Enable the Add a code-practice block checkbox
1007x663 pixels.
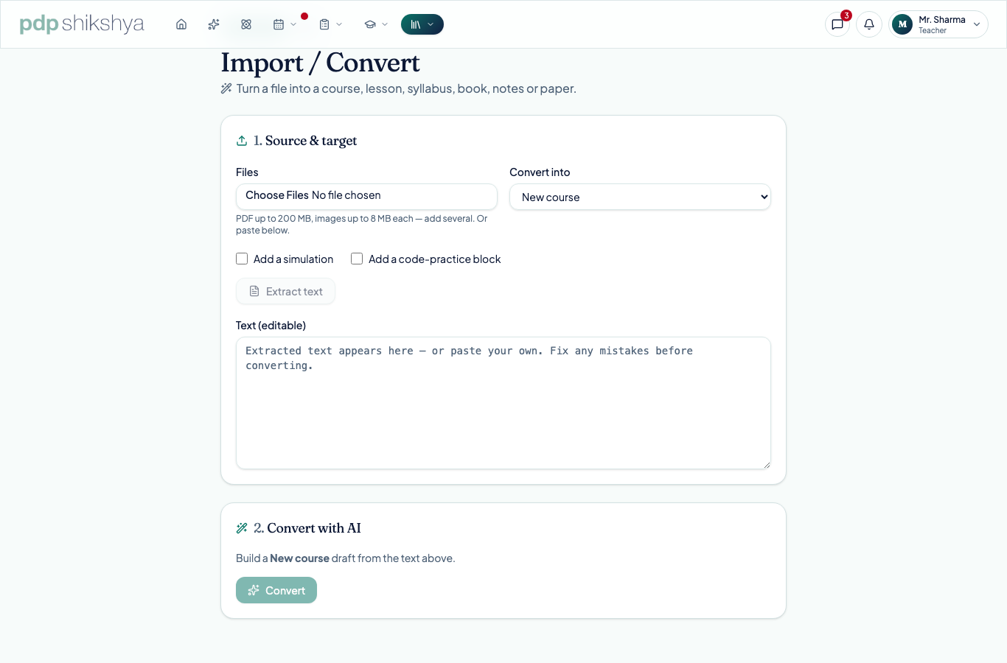coord(357,259)
